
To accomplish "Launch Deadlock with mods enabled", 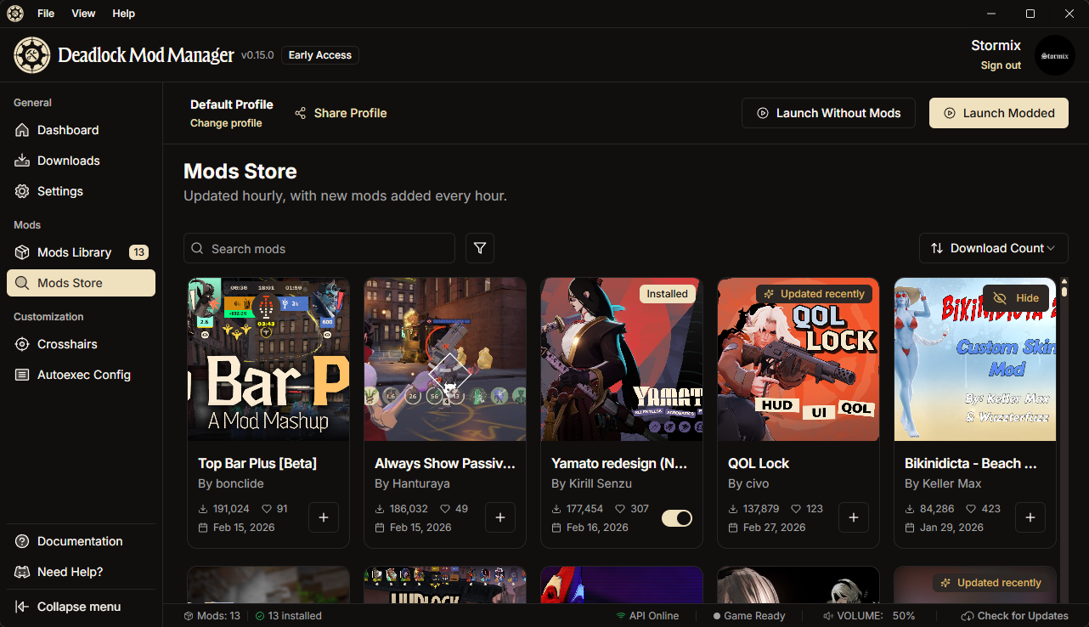I will click(998, 112).
